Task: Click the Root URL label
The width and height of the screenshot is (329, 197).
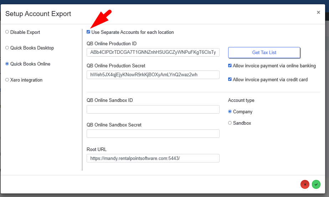Action: pyautogui.click(x=97, y=149)
